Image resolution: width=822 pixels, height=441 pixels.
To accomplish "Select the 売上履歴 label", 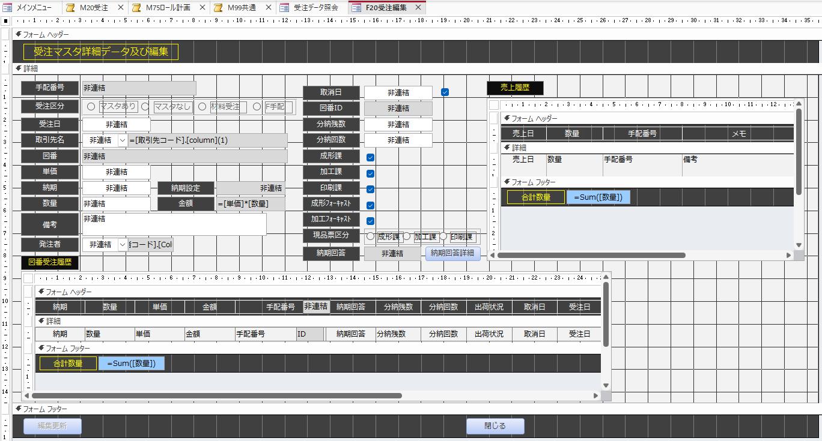I will [515, 88].
